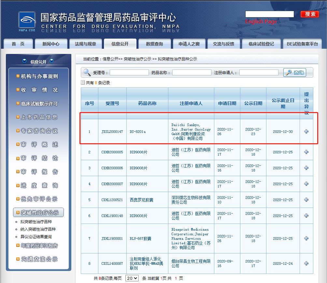This screenshot has height=283, width=327.
Task: Select 纳入突破性治疗品种 in sidebar
Action: click(x=38, y=229)
